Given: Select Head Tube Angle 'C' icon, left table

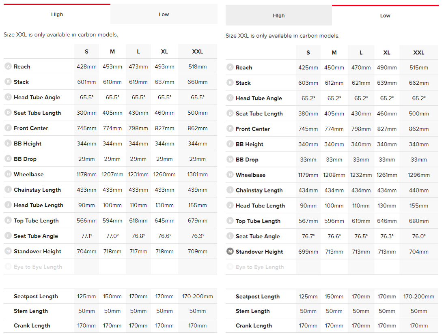Looking at the screenshot, I should pyautogui.click(x=8, y=97).
